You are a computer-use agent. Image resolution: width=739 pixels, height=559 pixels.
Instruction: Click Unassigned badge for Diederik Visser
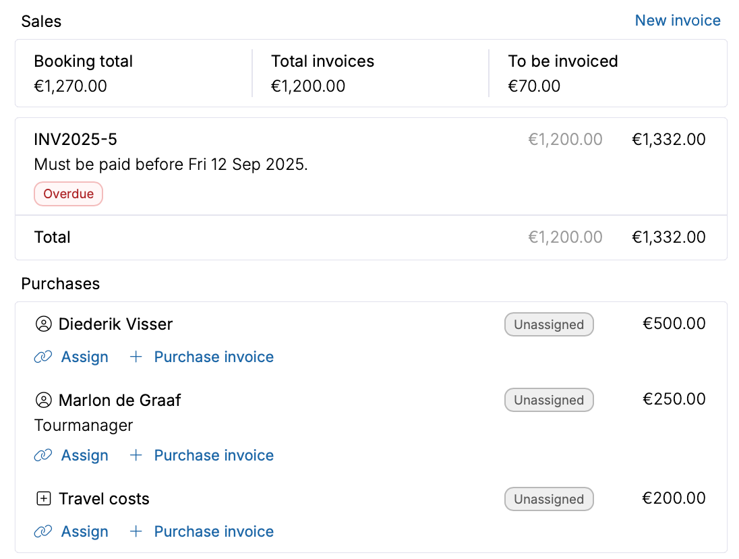tap(549, 324)
